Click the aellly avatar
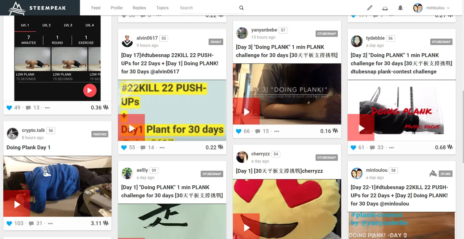This screenshot has height=239, width=464. click(x=127, y=173)
